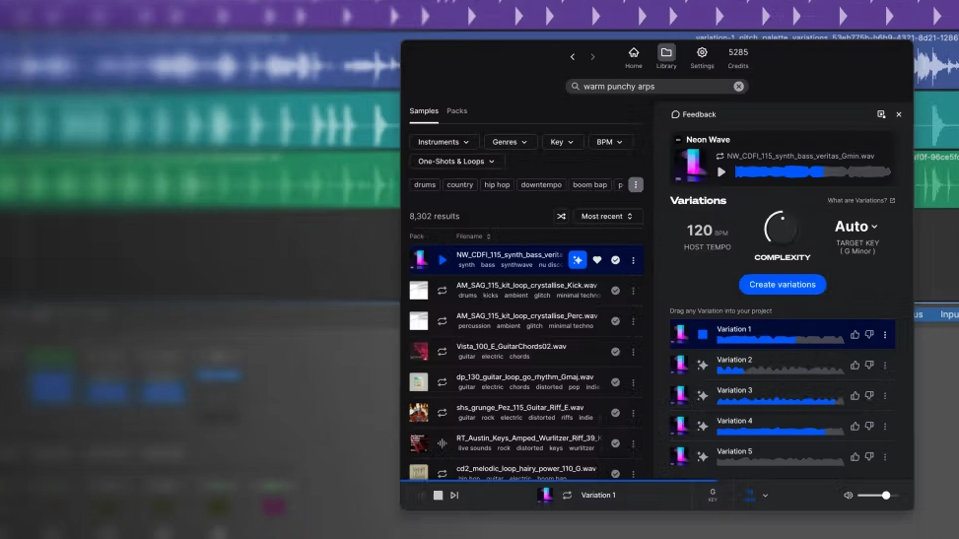
Task: Thumbs down Variation 1
Action: tap(869, 335)
